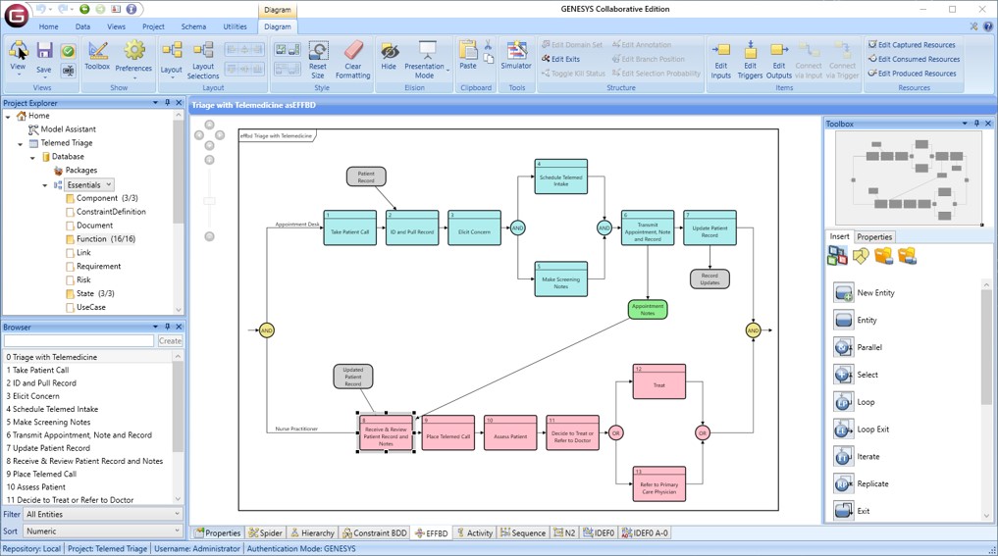Collapse the Telemed Triage tree node
The height and width of the screenshot is (556, 998).
pyautogui.click(x=21, y=143)
